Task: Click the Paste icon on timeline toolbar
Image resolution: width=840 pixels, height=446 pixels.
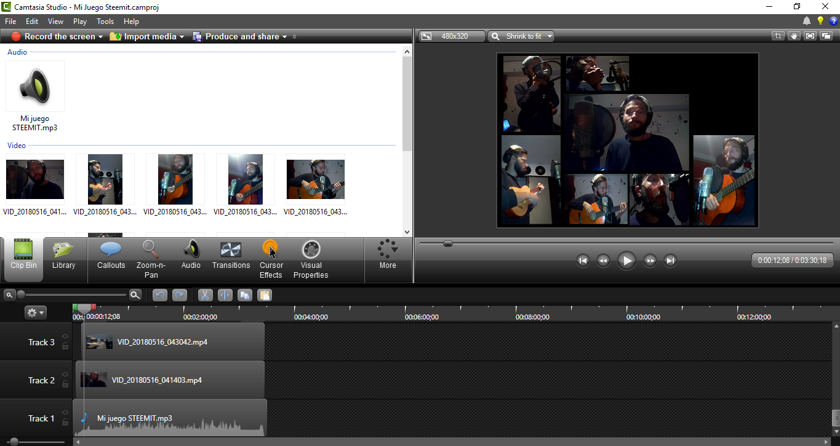Action: pyautogui.click(x=264, y=295)
